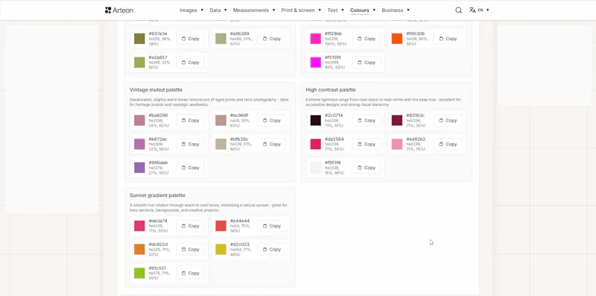Copy the #ba8296 vintage colour
596x296 pixels.
point(191,121)
